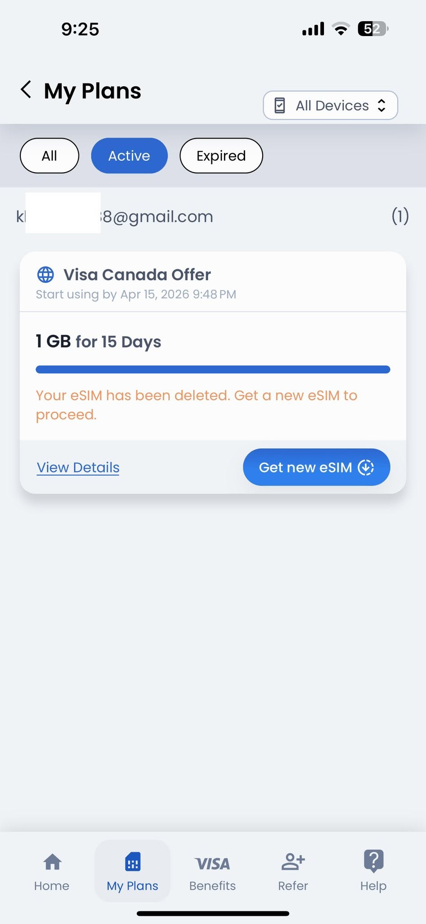Open the View Details link
This screenshot has height=924, width=426.
coord(78,467)
